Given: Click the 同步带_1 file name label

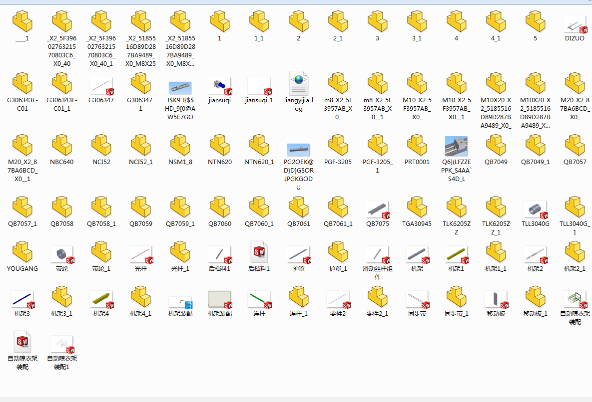Looking at the screenshot, I should tap(456, 313).
